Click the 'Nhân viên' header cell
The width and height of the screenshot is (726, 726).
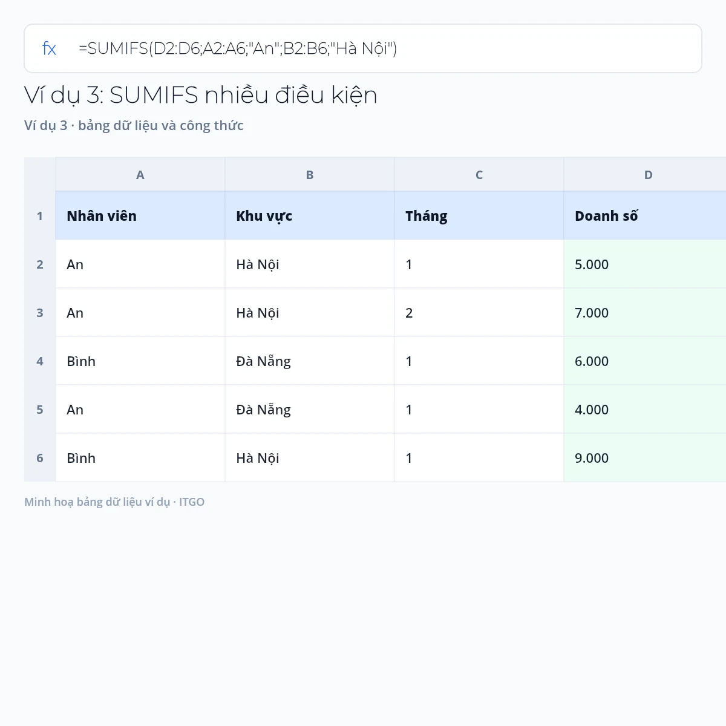[140, 216]
